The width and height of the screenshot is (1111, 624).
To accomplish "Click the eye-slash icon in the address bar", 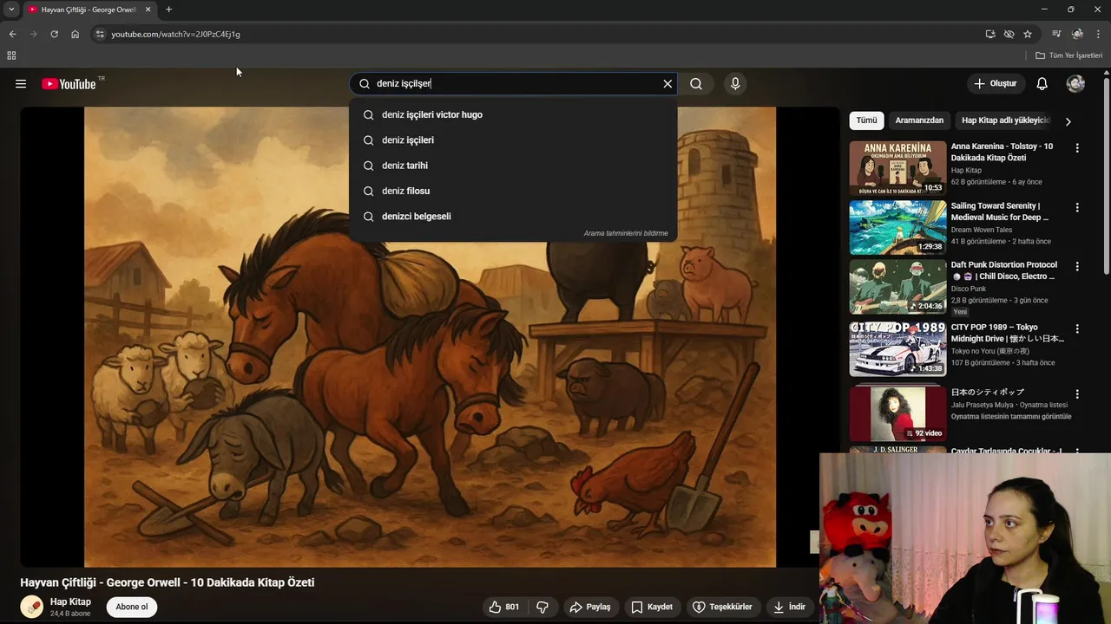I will 1009,34.
